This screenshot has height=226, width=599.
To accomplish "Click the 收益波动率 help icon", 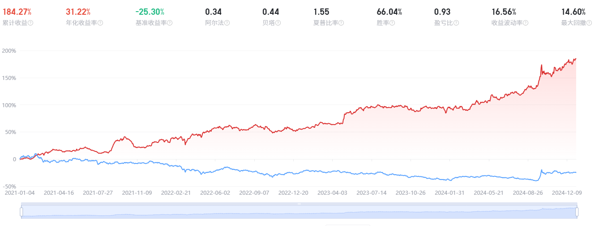I will [526, 23].
